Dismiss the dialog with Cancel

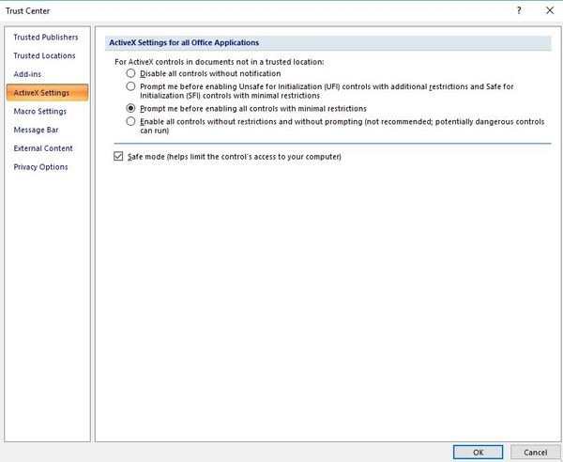pos(536,453)
